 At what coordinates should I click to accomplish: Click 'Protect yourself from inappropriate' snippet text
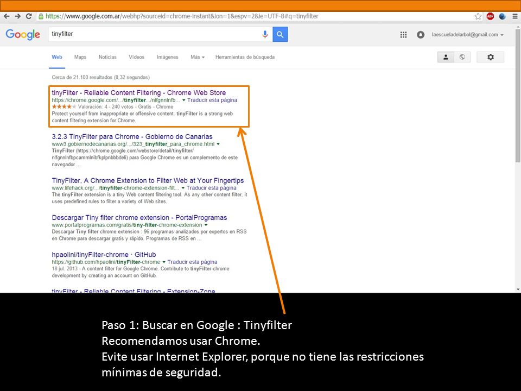point(142,117)
